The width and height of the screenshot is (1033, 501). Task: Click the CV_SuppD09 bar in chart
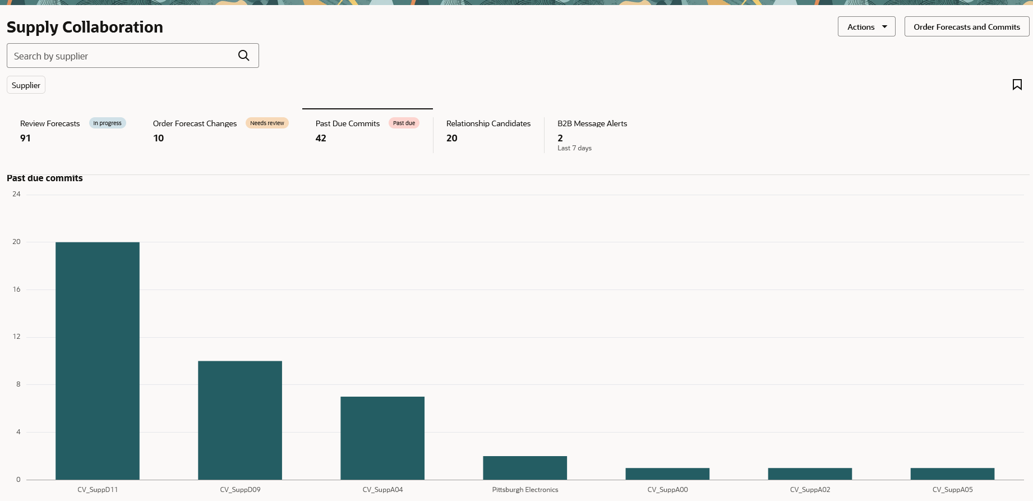point(240,420)
